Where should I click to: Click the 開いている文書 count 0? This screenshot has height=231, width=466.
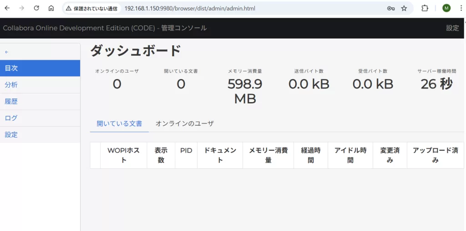pos(181,84)
